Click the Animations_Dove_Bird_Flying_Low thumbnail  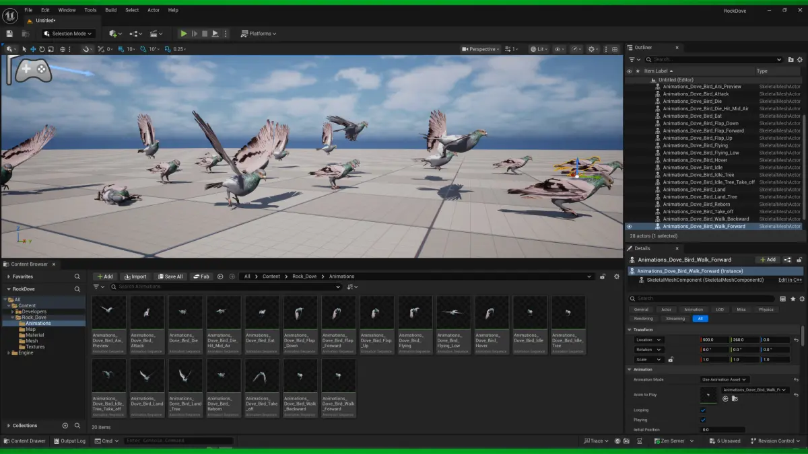point(453,313)
